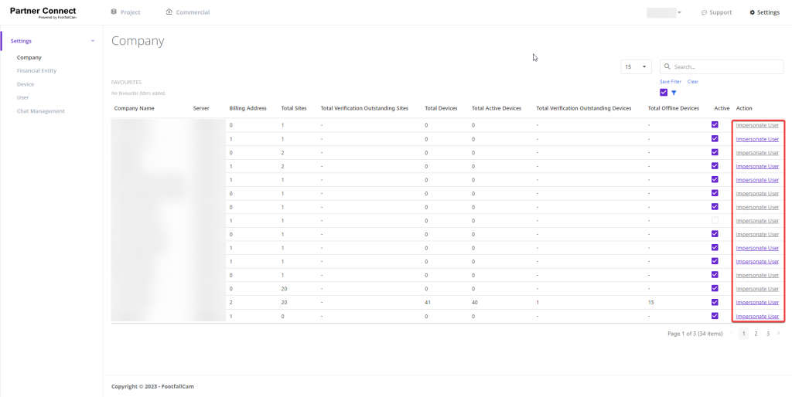This screenshot has height=397, width=792.
Task: Click the Commercial building icon
Action: [x=169, y=12]
